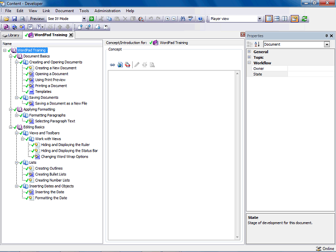Select Changing Word Wrap Options topic

65,156
